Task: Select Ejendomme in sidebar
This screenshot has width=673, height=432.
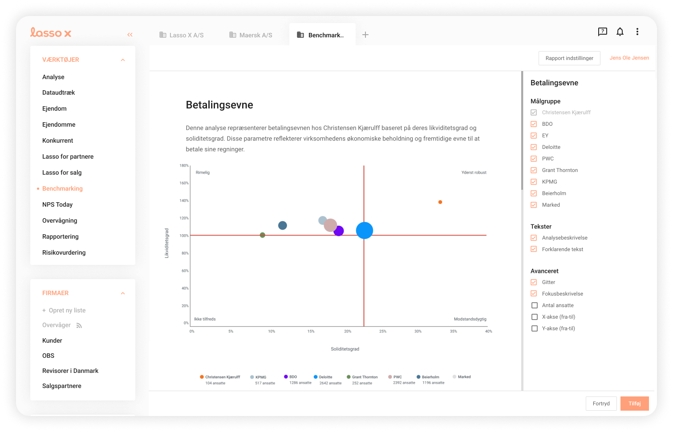Action: 59,124
